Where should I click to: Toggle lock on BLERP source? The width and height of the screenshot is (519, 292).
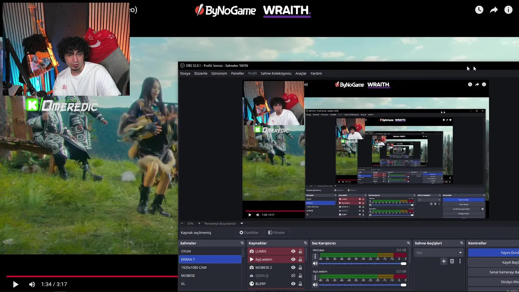pos(300,284)
